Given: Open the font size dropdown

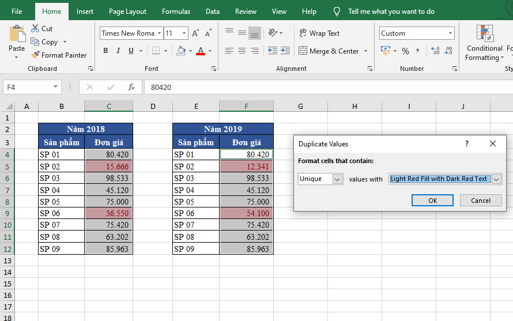Looking at the screenshot, I should point(184,33).
